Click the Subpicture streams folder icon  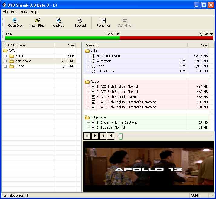coord(87,117)
